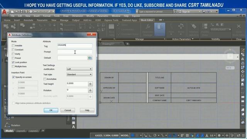
Task: Expand the Manage panel arrow
Action: [x=165, y=39]
